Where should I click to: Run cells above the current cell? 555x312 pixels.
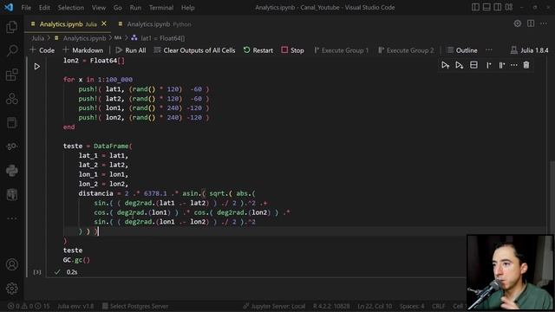pos(445,65)
